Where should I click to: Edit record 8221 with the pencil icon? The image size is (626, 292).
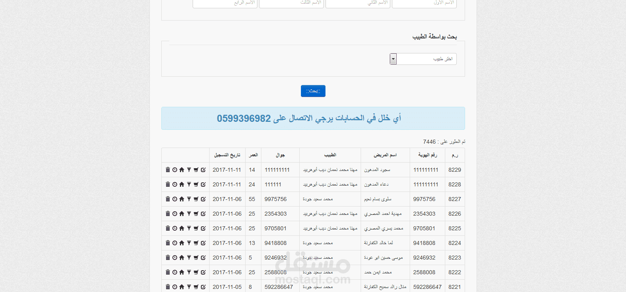[x=203, y=287]
